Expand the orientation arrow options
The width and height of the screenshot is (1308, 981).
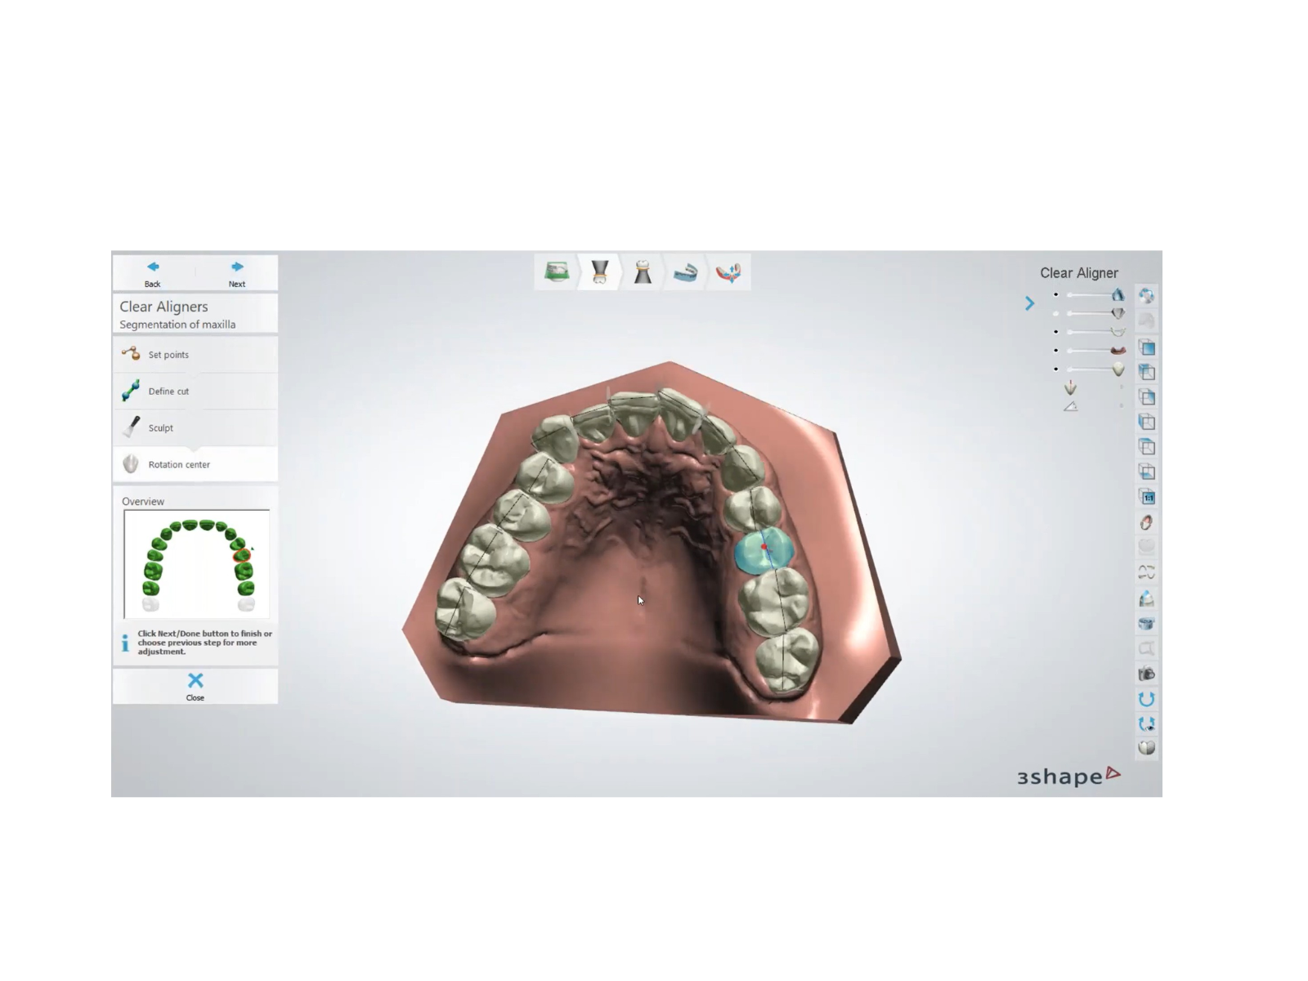[1122, 387]
